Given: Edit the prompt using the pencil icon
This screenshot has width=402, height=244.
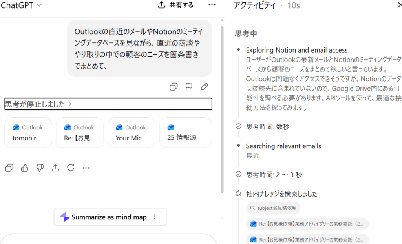Looking at the screenshot, I should [204, 86].
